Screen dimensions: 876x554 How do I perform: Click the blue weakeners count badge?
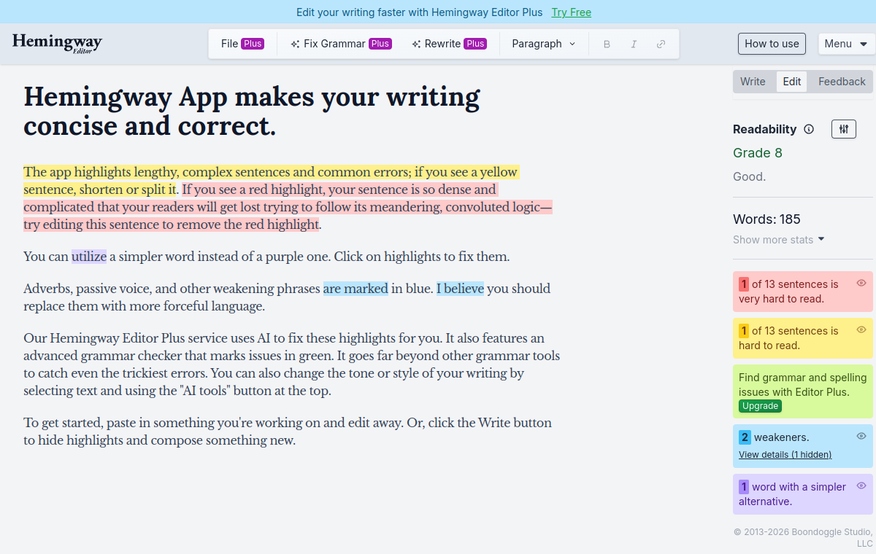click(x=745, y=437)
